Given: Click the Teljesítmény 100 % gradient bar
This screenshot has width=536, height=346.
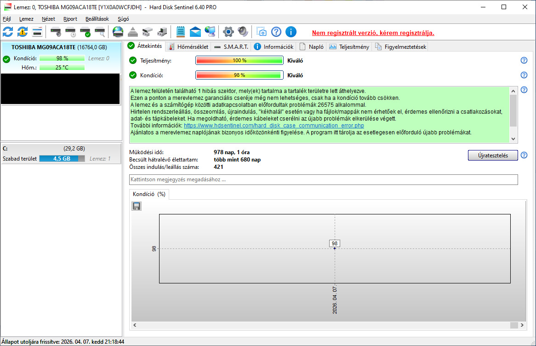Looking at the screenshot, I should [239, 61].
